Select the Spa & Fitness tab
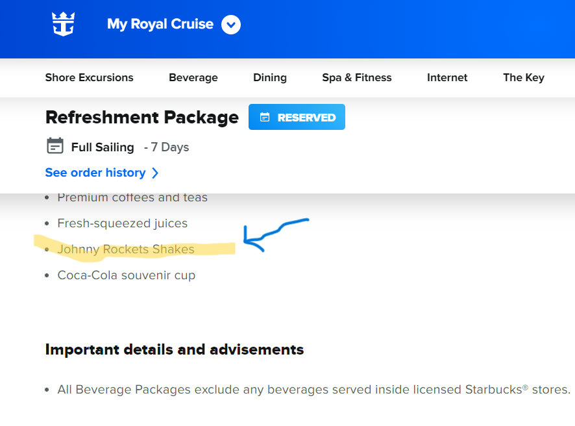575x426 pixels. tap(357, 78)
